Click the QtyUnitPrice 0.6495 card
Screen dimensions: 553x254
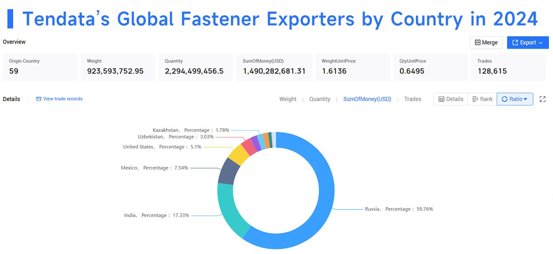tap(431, 67)
